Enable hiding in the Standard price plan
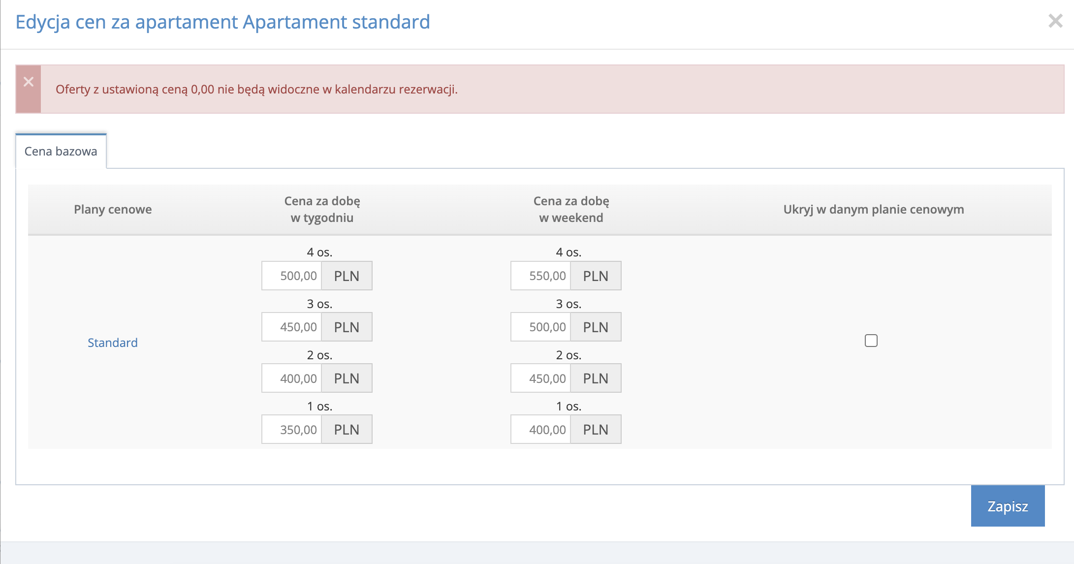The height and width of the screenshot is (564, 1074). [x=871, y=340]
